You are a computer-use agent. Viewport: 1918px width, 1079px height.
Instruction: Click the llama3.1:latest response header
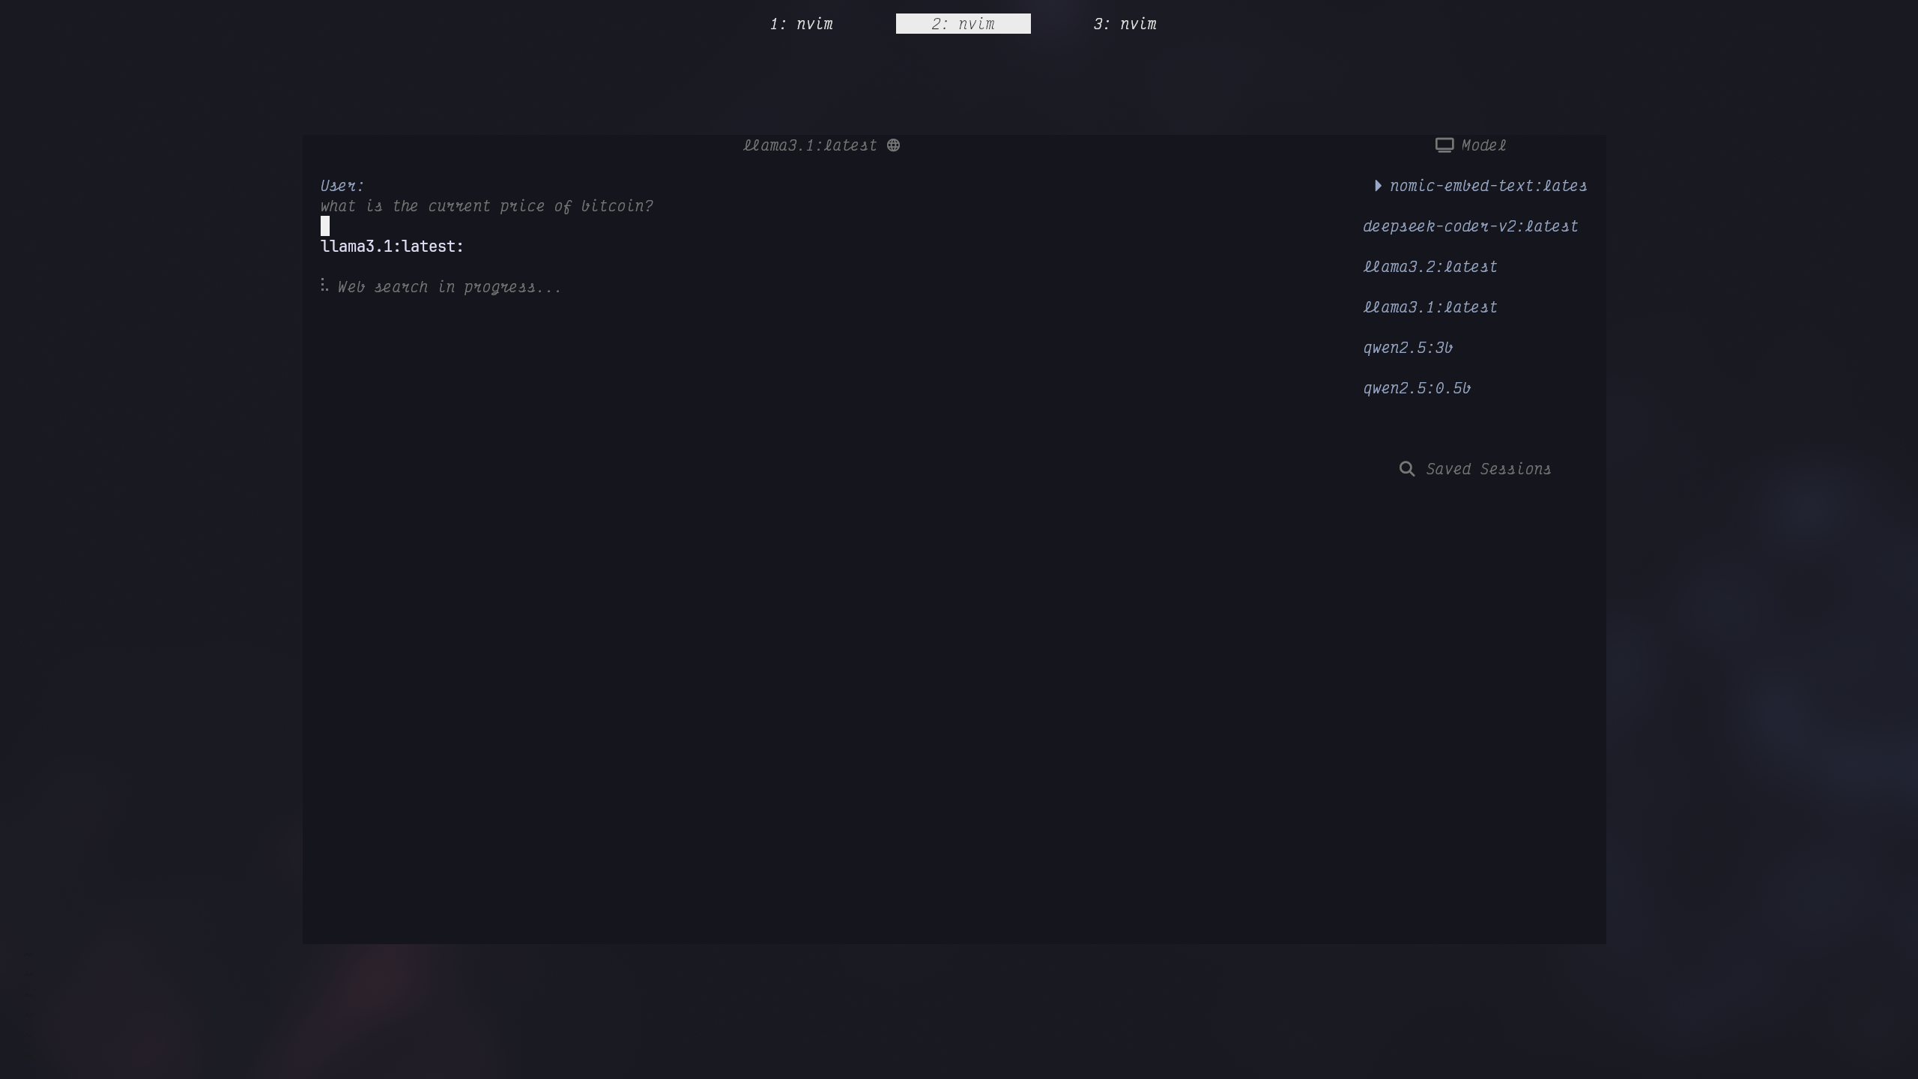pyautogui.click(x=392, y=247)
